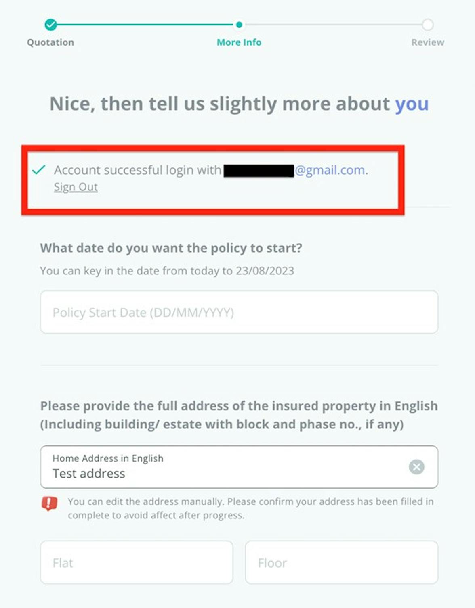475x608 pixels.
Task: Click the green login success checkmark
Action: pyautogui.click(x=39, y=170)
